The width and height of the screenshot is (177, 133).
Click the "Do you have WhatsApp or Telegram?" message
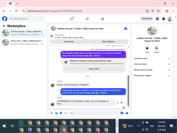click(x=73, y=85)
